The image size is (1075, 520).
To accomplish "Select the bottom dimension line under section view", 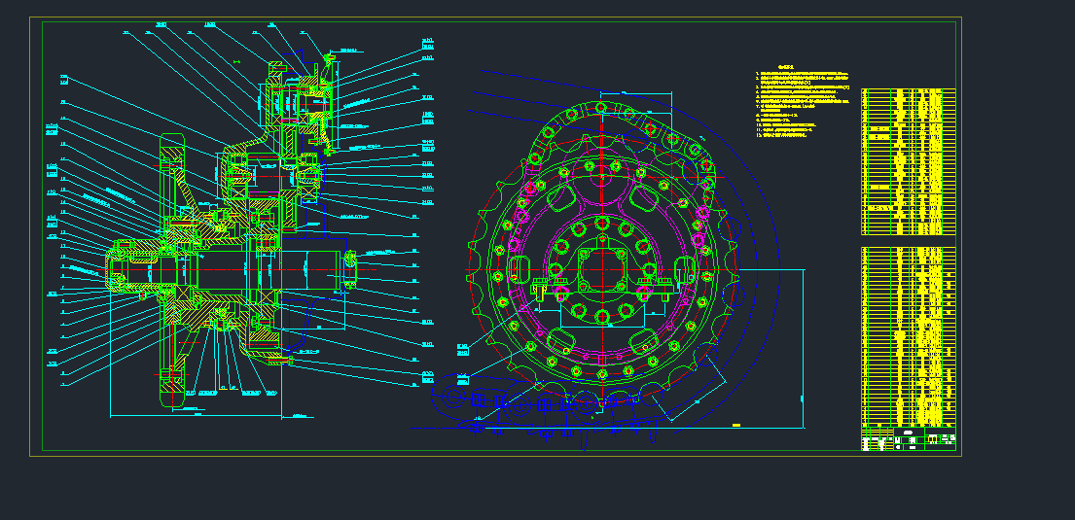I will 195,413.
